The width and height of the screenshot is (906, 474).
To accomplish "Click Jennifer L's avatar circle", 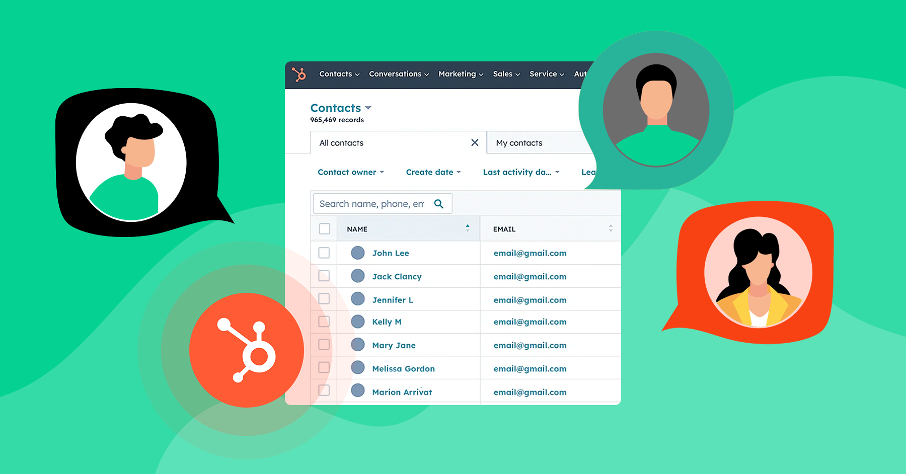I will coord(357,298).
